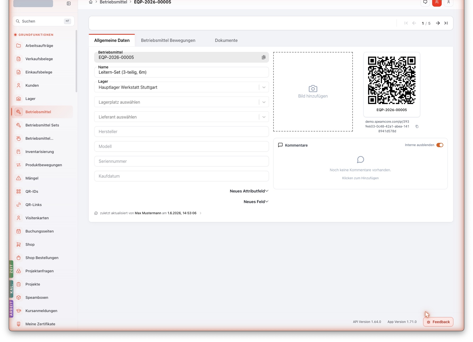Open Betriebsmittel Sets
The width and height of the screenshot is (473, 342).
click(x=42, y=125)
